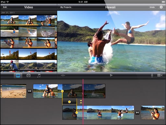
Task: Select the Video media browser icon
Action: coord(18,76)
